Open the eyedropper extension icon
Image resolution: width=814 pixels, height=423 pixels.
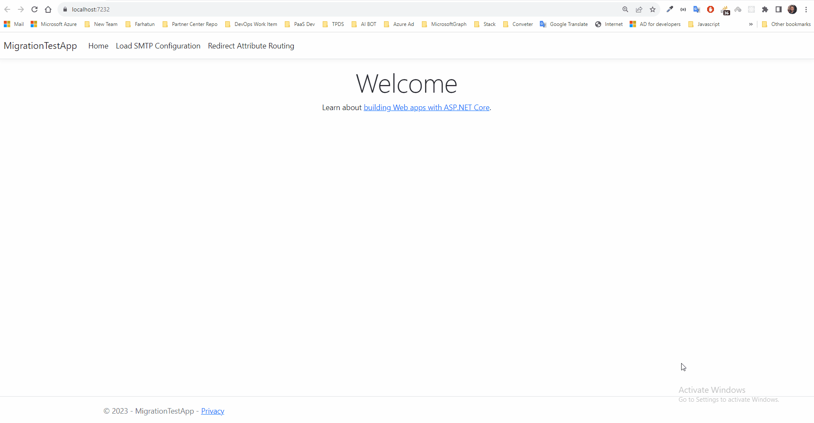point(670,9)
